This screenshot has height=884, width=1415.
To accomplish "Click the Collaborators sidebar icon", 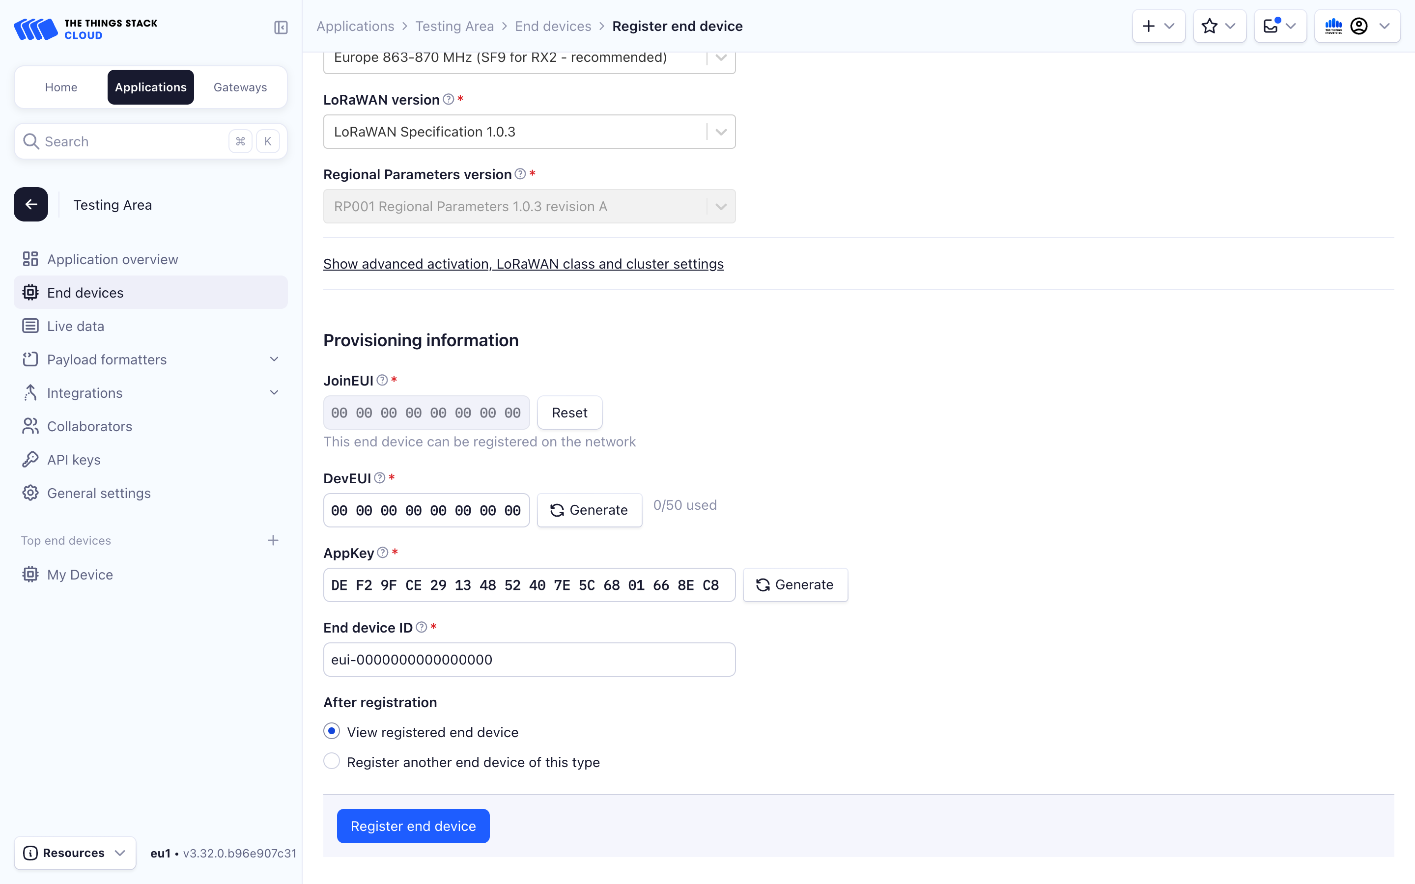I will tap(30, 426).
